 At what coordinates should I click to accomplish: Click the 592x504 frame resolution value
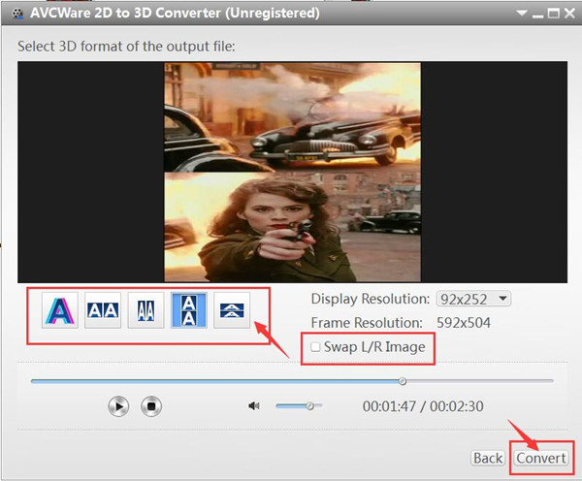(x=464, y=323)
